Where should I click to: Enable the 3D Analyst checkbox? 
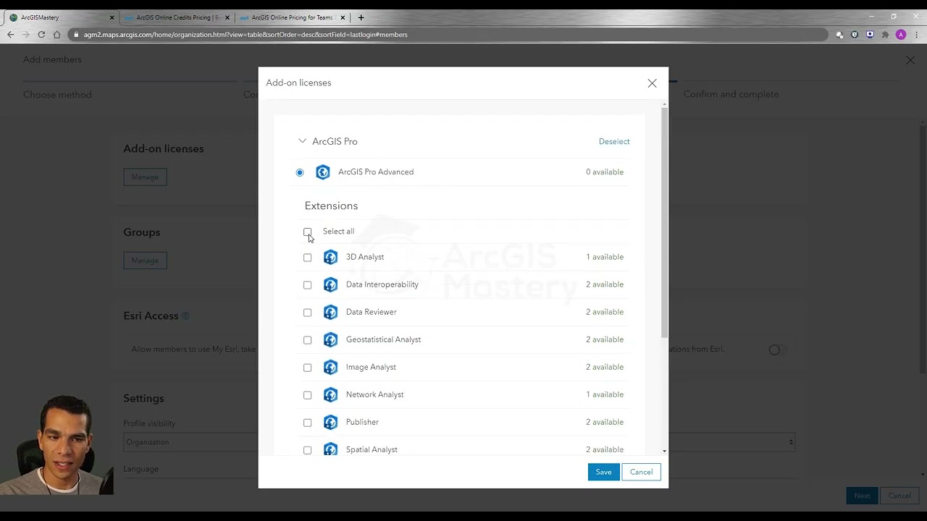[x=307, y=258]
